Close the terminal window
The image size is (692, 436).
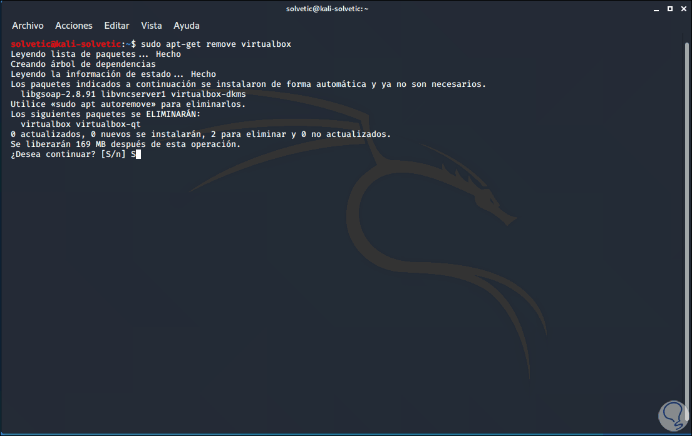tap(684, 9)
